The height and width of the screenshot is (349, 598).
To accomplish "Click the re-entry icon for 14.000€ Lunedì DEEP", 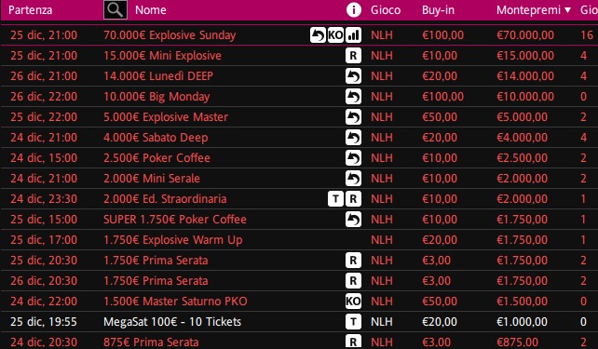I will coord(354,76).
